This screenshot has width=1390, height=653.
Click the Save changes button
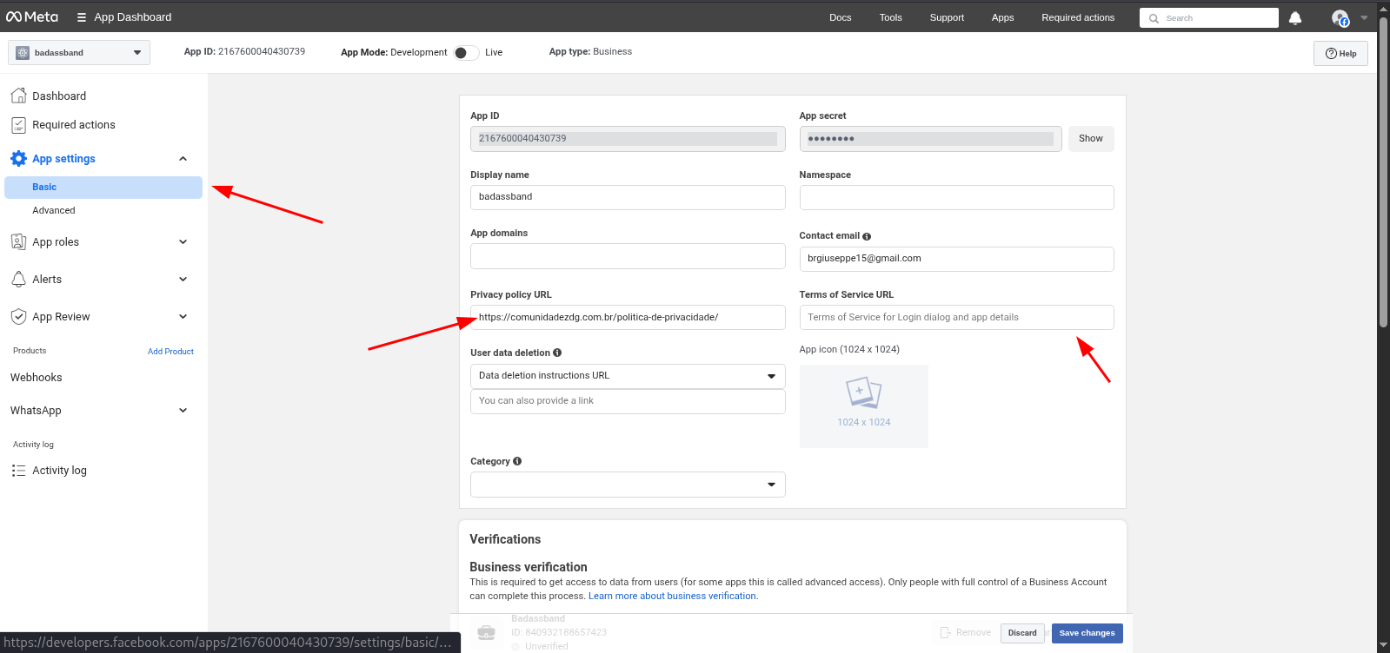click(1087, 633)
